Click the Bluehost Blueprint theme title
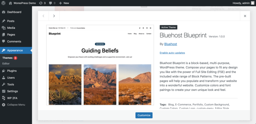256x124 pixels. (x=183, y=35)
